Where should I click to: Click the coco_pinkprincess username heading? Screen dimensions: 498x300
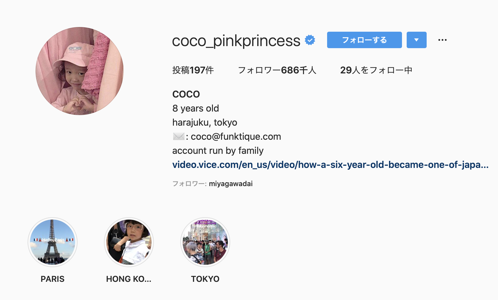(236, 41)
